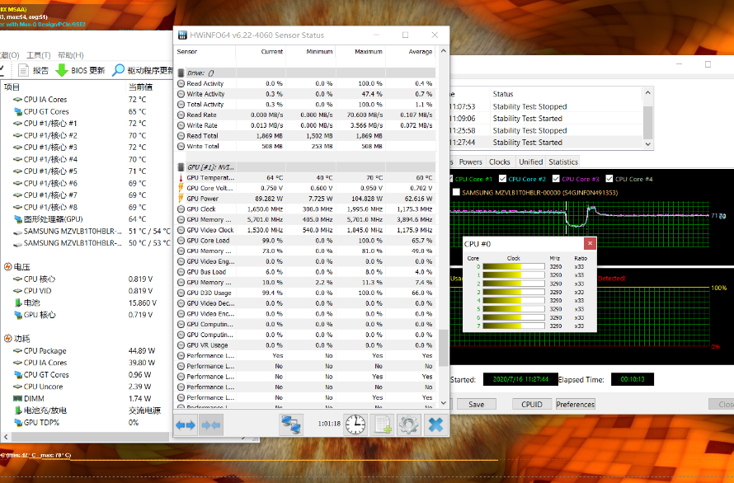Click the GPU Core Voltage lightning icon

(x=181, y=188)
